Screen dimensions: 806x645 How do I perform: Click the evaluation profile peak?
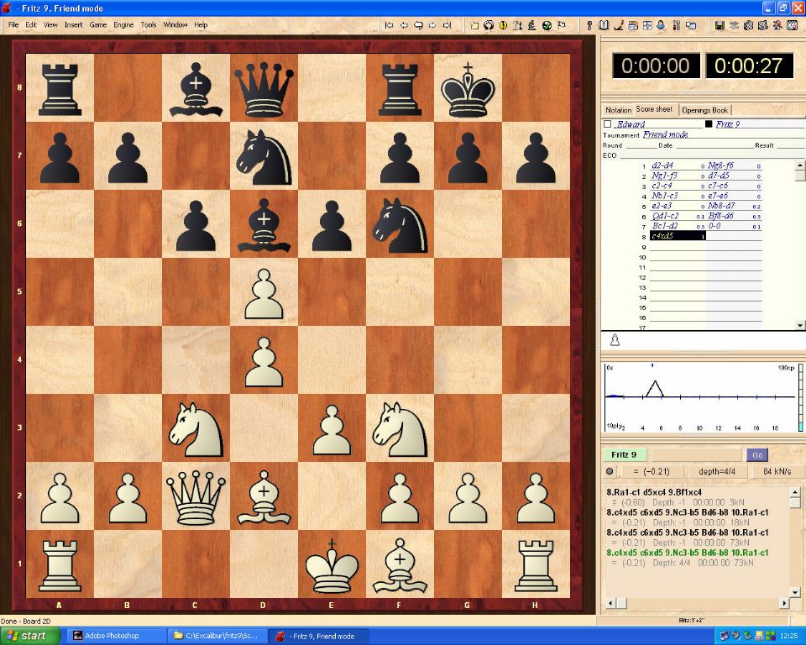(654, 382)
